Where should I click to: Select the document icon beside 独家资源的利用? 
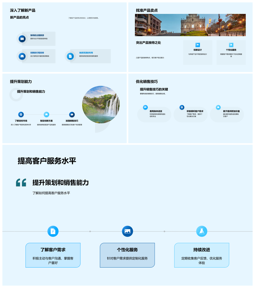70,56
